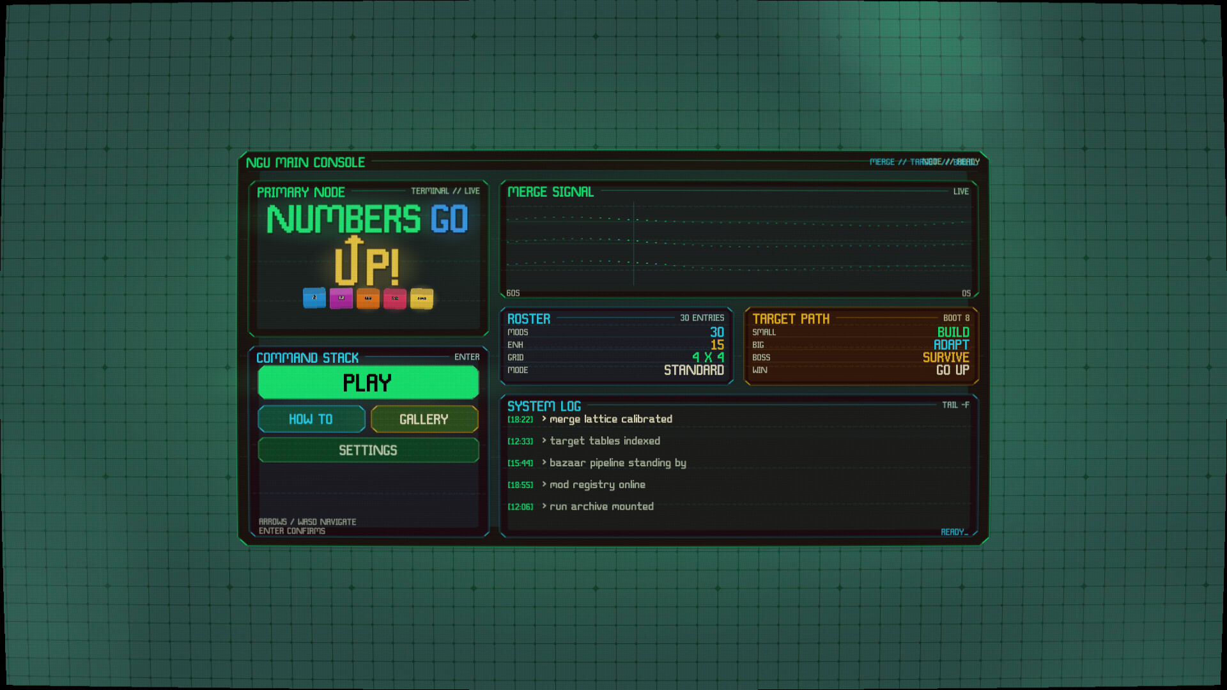Select the 'mod registry online' log entry
Image resolution: width=1227 pixels, height=690 pixels.
pos(598,484)
